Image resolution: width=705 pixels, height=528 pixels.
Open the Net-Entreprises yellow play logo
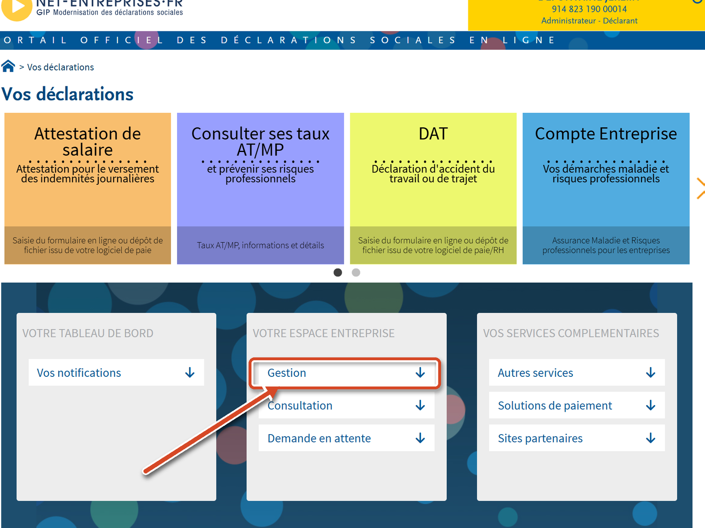coord(17,8)
